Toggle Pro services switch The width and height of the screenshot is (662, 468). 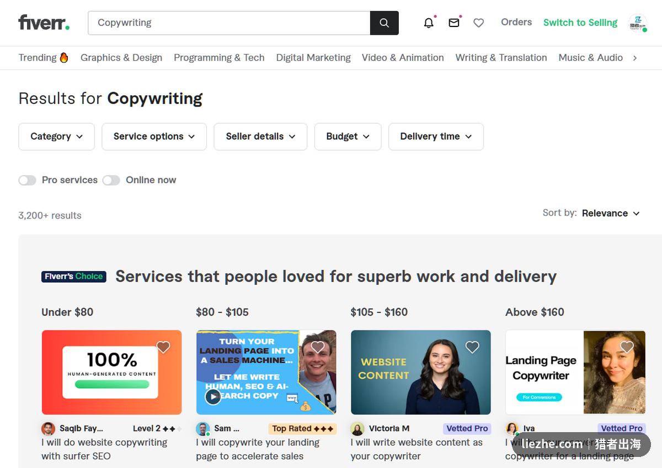coord(27,180)
